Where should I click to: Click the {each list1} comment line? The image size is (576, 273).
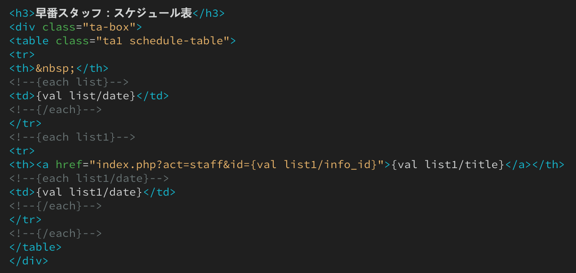coord(72,137)
